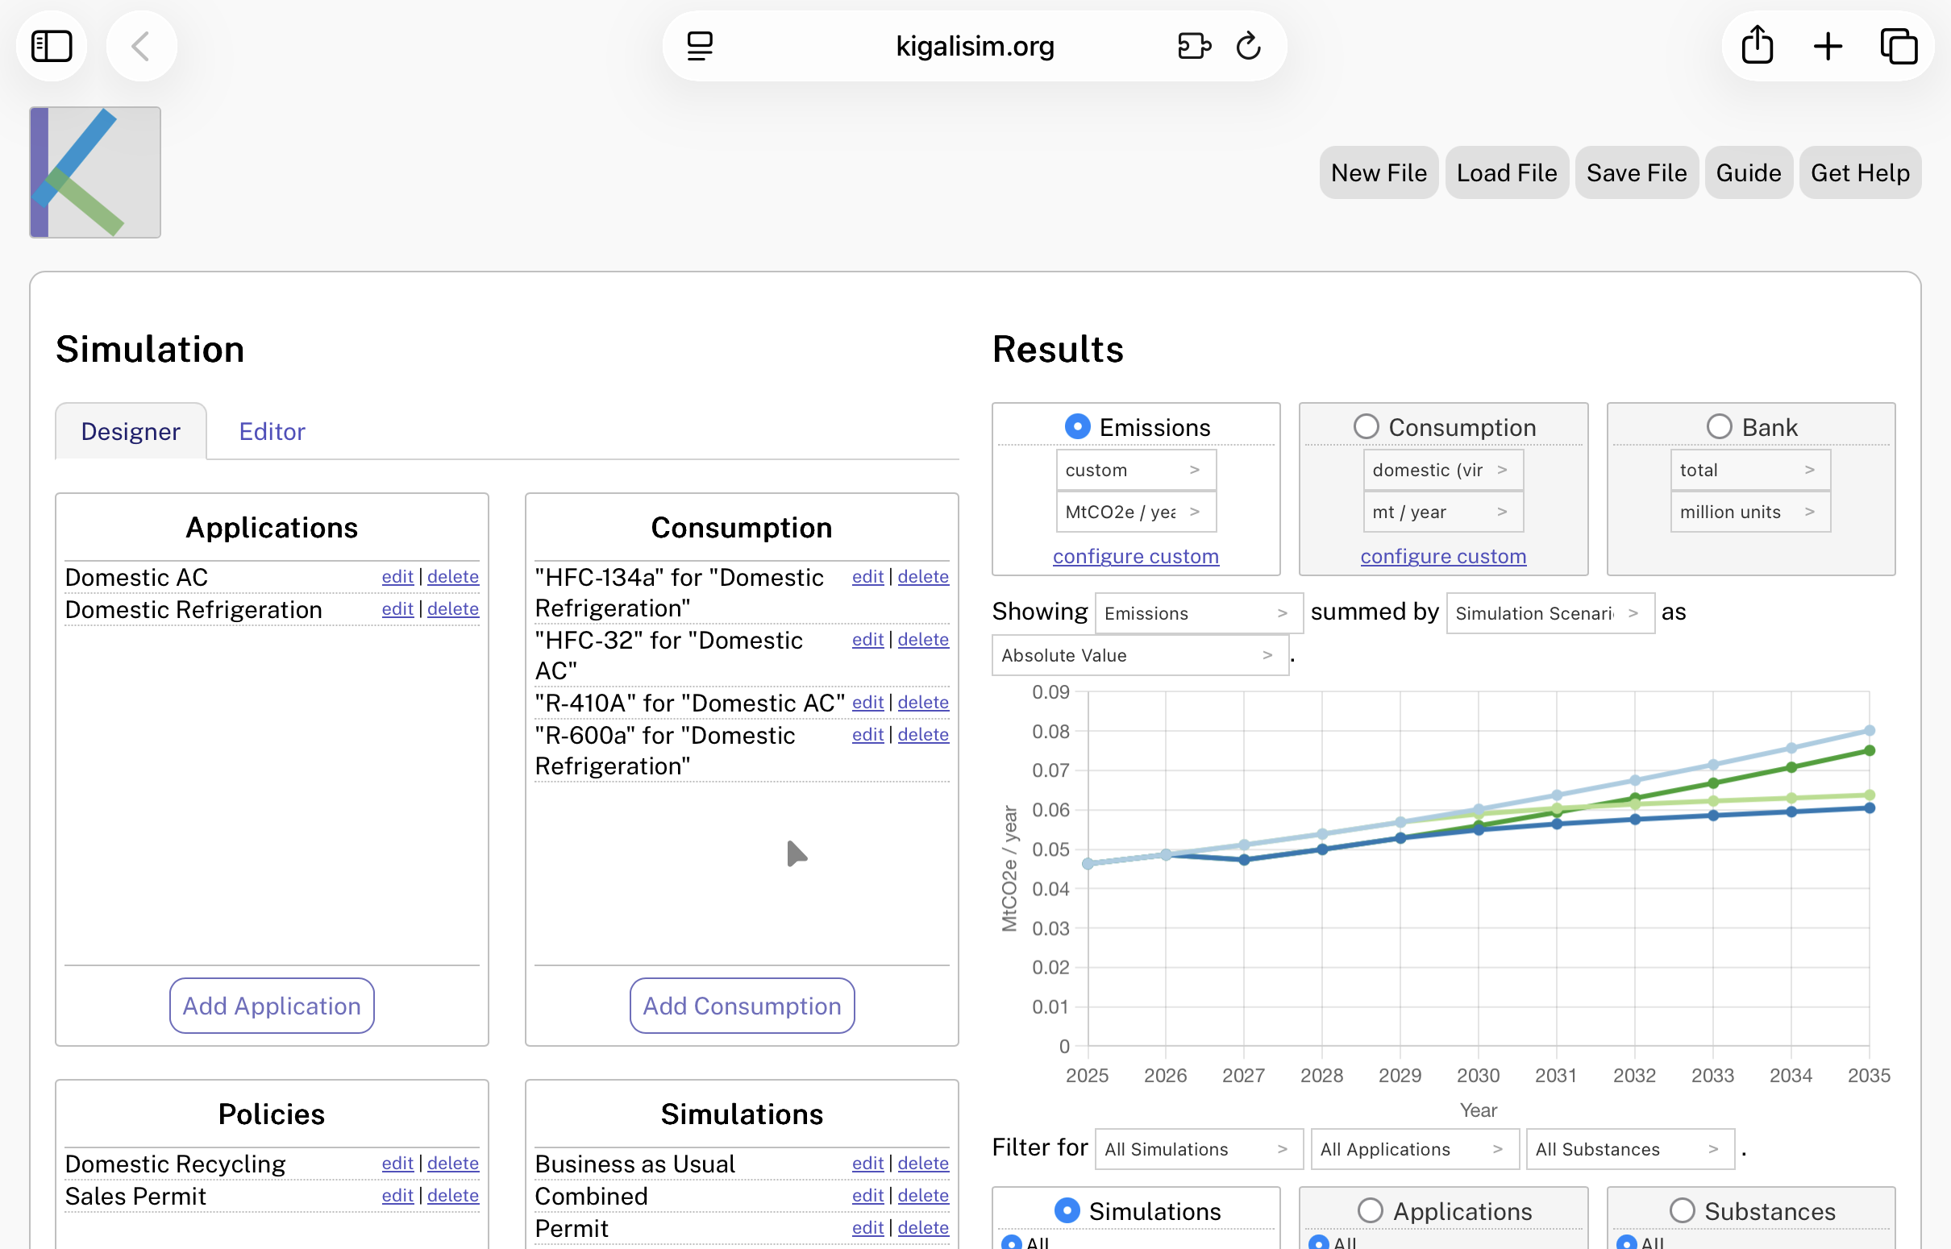Click the back navigation arrow
Viewport: 1951px width, 1249px height.
pos(141,46)
